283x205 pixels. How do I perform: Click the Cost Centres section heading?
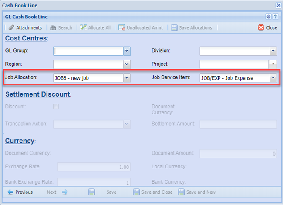pyautogui.click(x=26, y=38)
